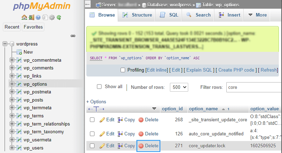Click the full texts toggle arrows icon
This screenshot has width=282, height=153.
click(96, 109)
